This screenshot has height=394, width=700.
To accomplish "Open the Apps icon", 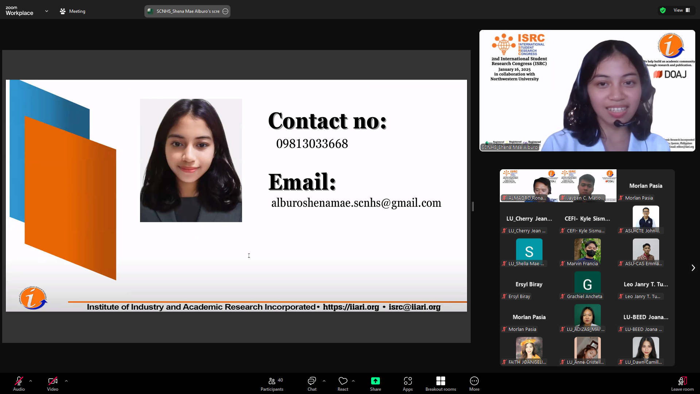I will [x=408, y=381].
